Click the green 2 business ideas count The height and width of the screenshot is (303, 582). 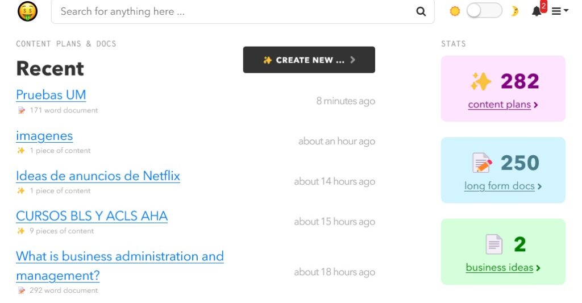click(x=519, y=244)
